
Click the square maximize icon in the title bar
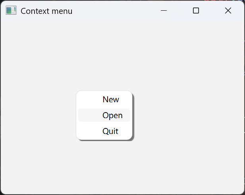click(196, 11)
